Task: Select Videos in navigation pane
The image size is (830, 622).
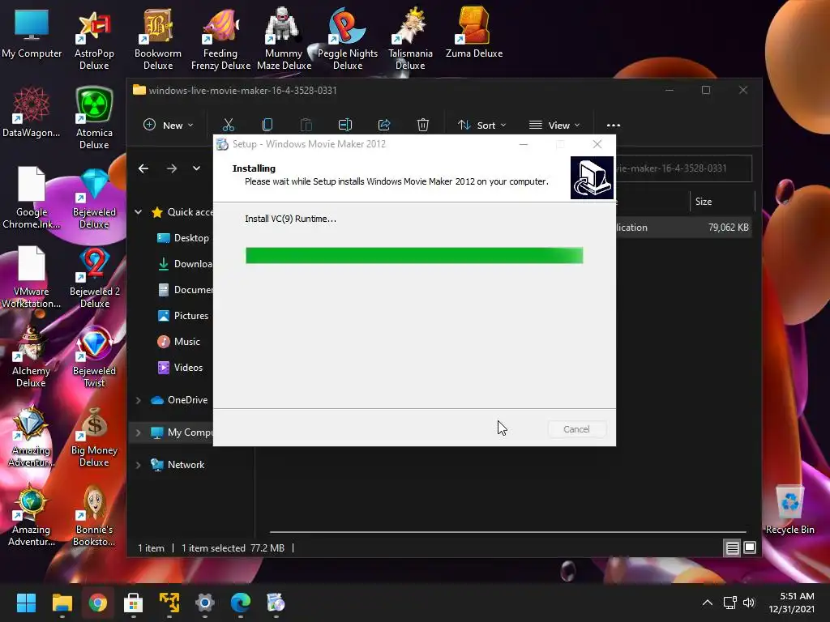Action: [x=181, y=368]
